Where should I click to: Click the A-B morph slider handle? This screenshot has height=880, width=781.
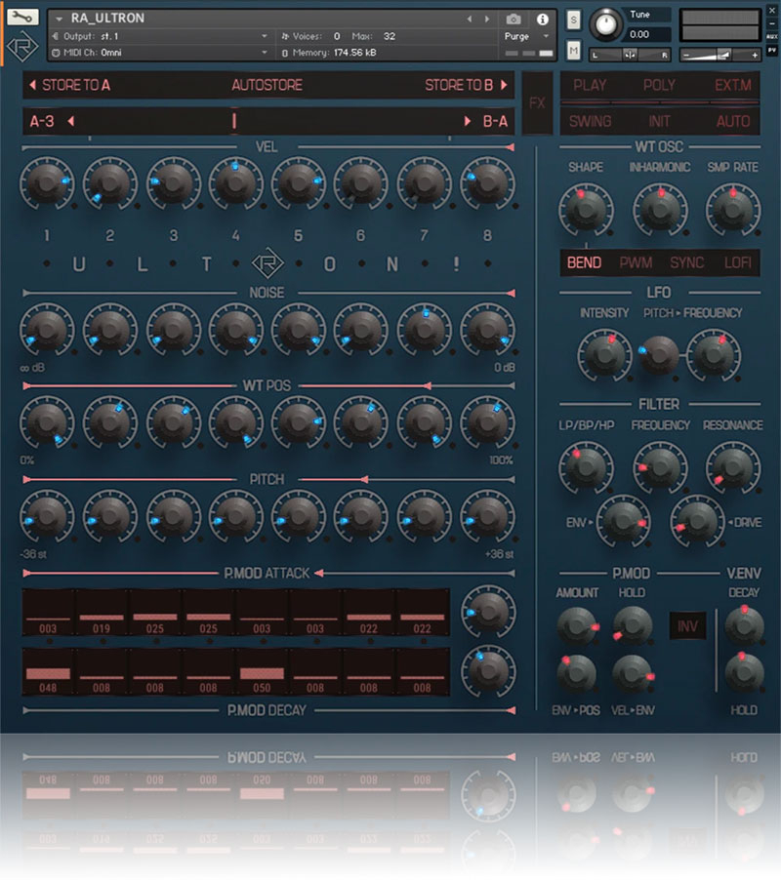233,121
